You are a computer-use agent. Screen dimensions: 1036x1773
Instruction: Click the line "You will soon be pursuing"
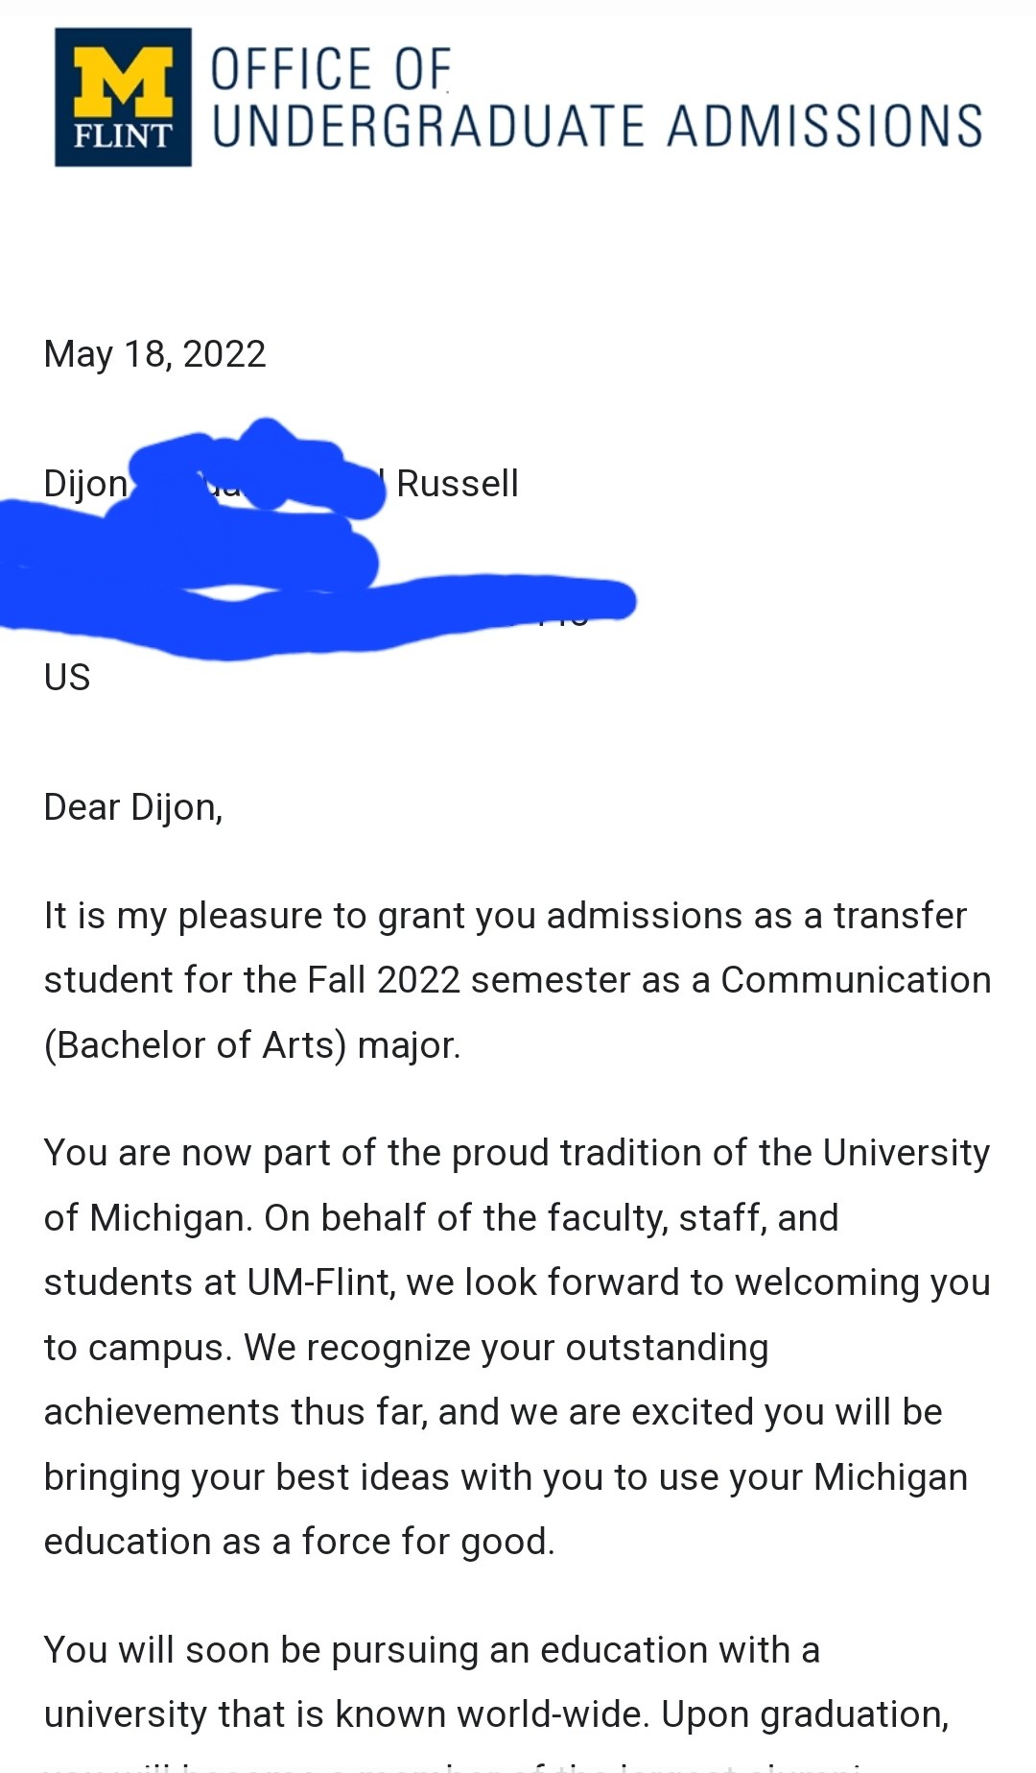click(x=432, y=1650)
